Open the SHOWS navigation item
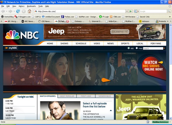 pyautogui.click(x=64, y=44)
